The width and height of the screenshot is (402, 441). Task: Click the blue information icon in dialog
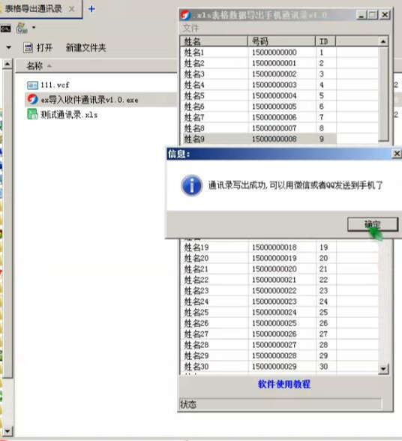pyautogui.click(x=192, y=186)
